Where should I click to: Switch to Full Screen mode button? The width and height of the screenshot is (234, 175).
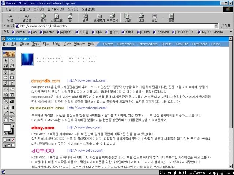tap(13, 145)
